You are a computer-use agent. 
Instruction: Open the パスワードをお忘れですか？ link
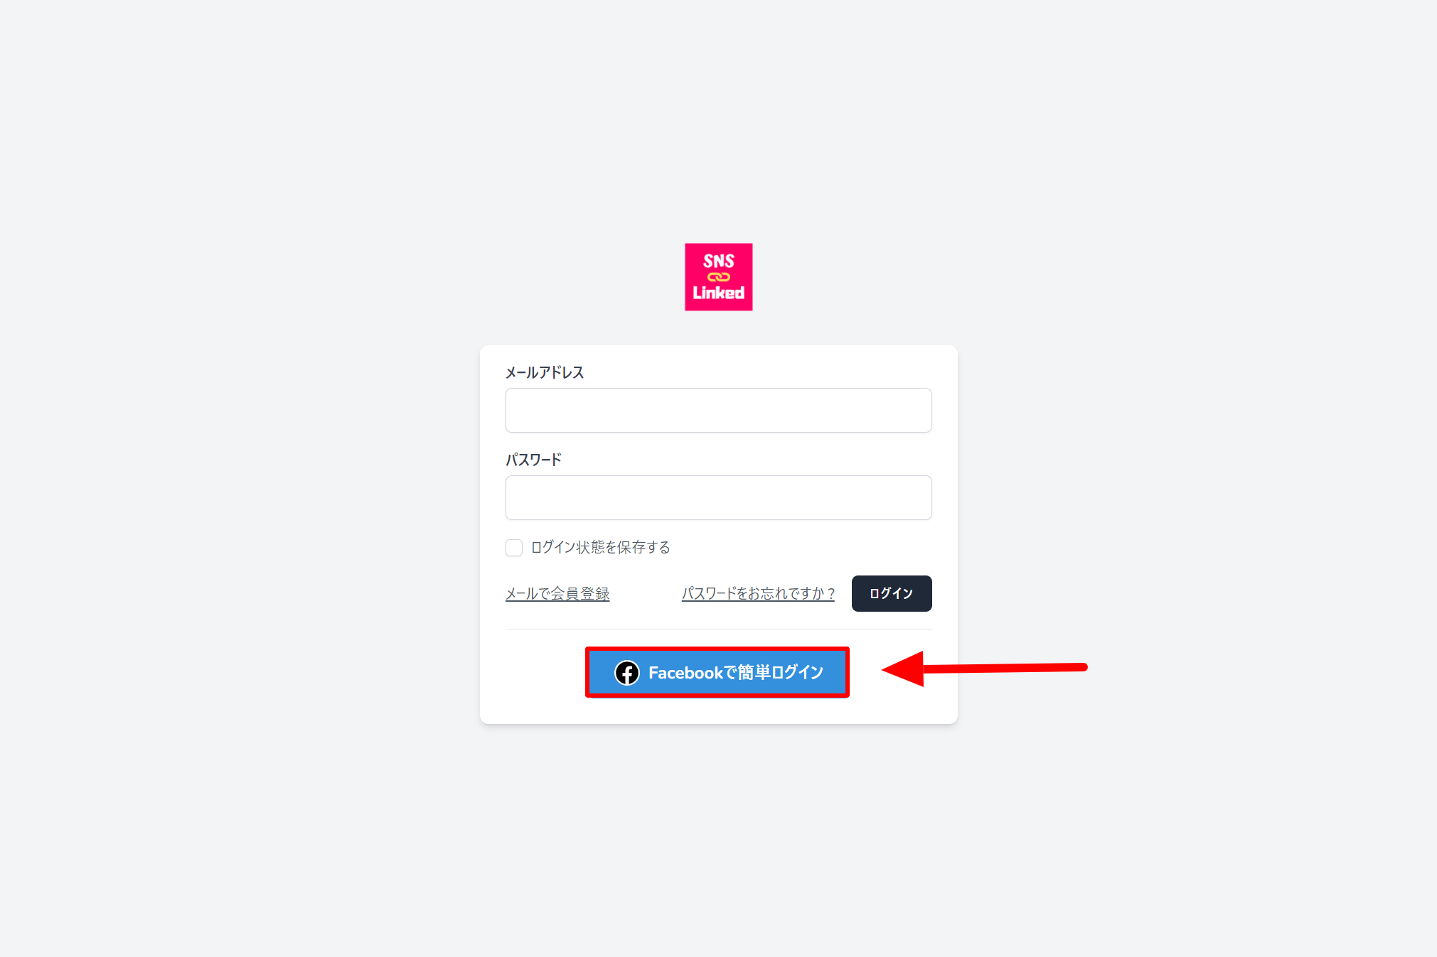(757, 594)
